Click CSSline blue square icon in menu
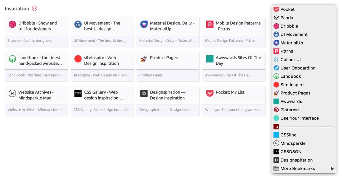Image resolution: width=342 pixels, height=176 pixels. point(276,135)
